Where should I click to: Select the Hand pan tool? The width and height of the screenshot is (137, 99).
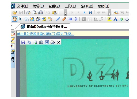pyautogui.click(x=14, y=19)
